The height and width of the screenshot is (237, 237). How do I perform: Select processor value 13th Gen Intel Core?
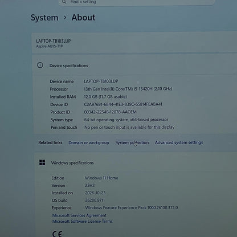point(128,89)
